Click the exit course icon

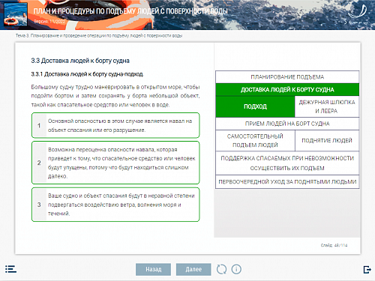(367, 270)
